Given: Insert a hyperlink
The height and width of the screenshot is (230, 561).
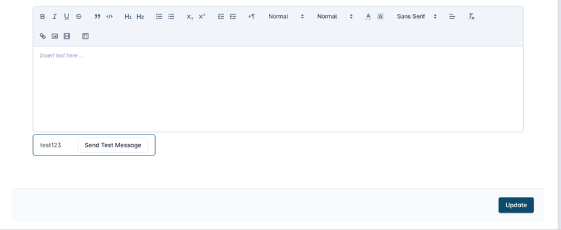Looking at the screenshot, I should click(43, 36).
